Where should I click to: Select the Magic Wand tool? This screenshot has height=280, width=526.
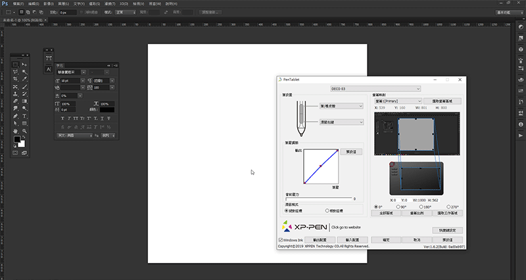coord(24,72)
